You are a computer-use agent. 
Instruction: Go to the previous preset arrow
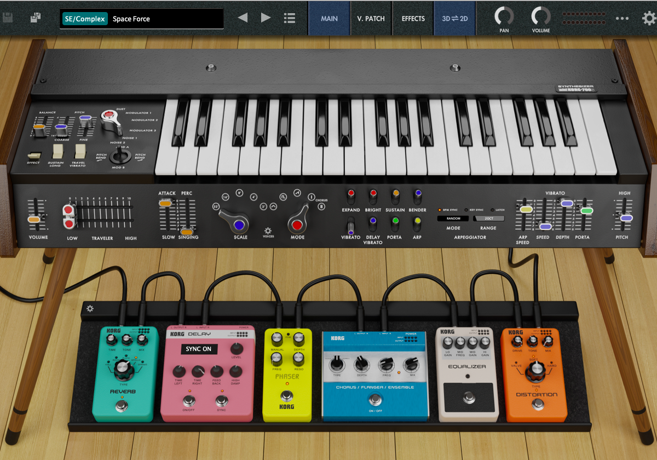point(243,18)
